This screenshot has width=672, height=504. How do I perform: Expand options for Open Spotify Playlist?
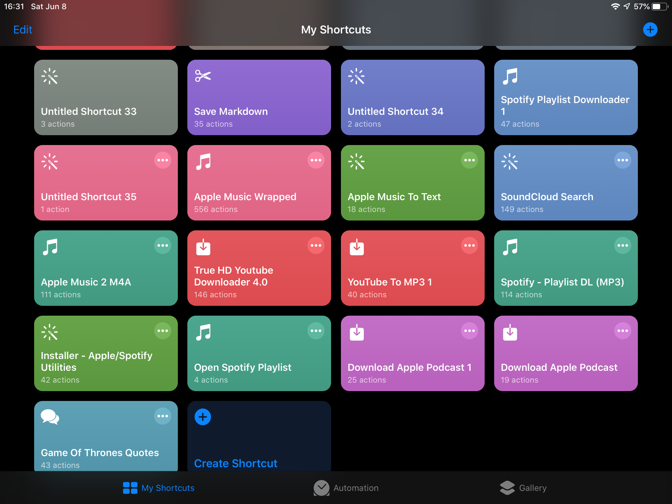coord(316,331)
